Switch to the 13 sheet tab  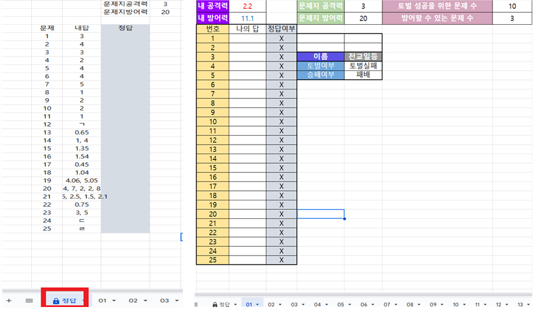pyautogui.click(x=520, y=304)
